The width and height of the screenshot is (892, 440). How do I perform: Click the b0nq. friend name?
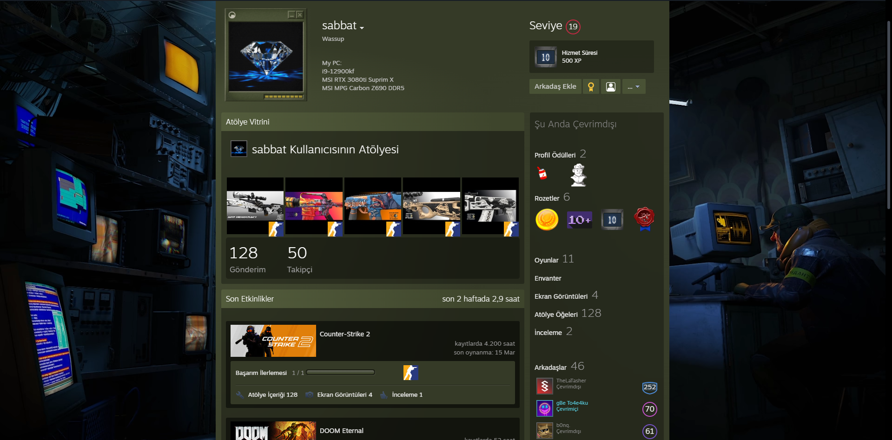pos(563,425)
